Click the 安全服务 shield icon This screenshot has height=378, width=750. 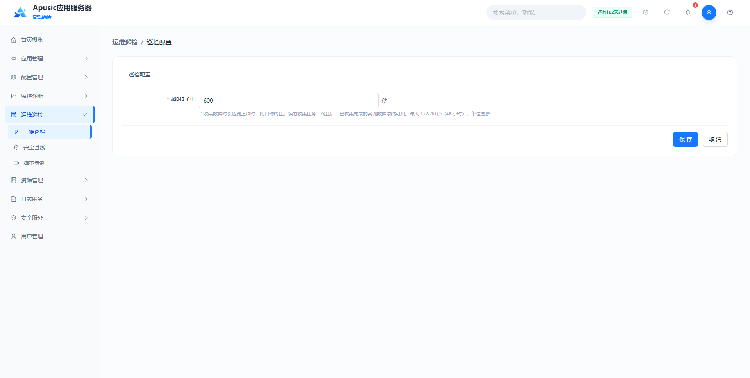tap(14, 218)
